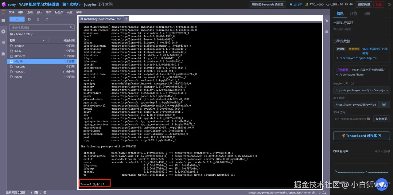Screen dimensions: 393x195
Task: Open the debugger bug icon
Action: pos(327,31)
